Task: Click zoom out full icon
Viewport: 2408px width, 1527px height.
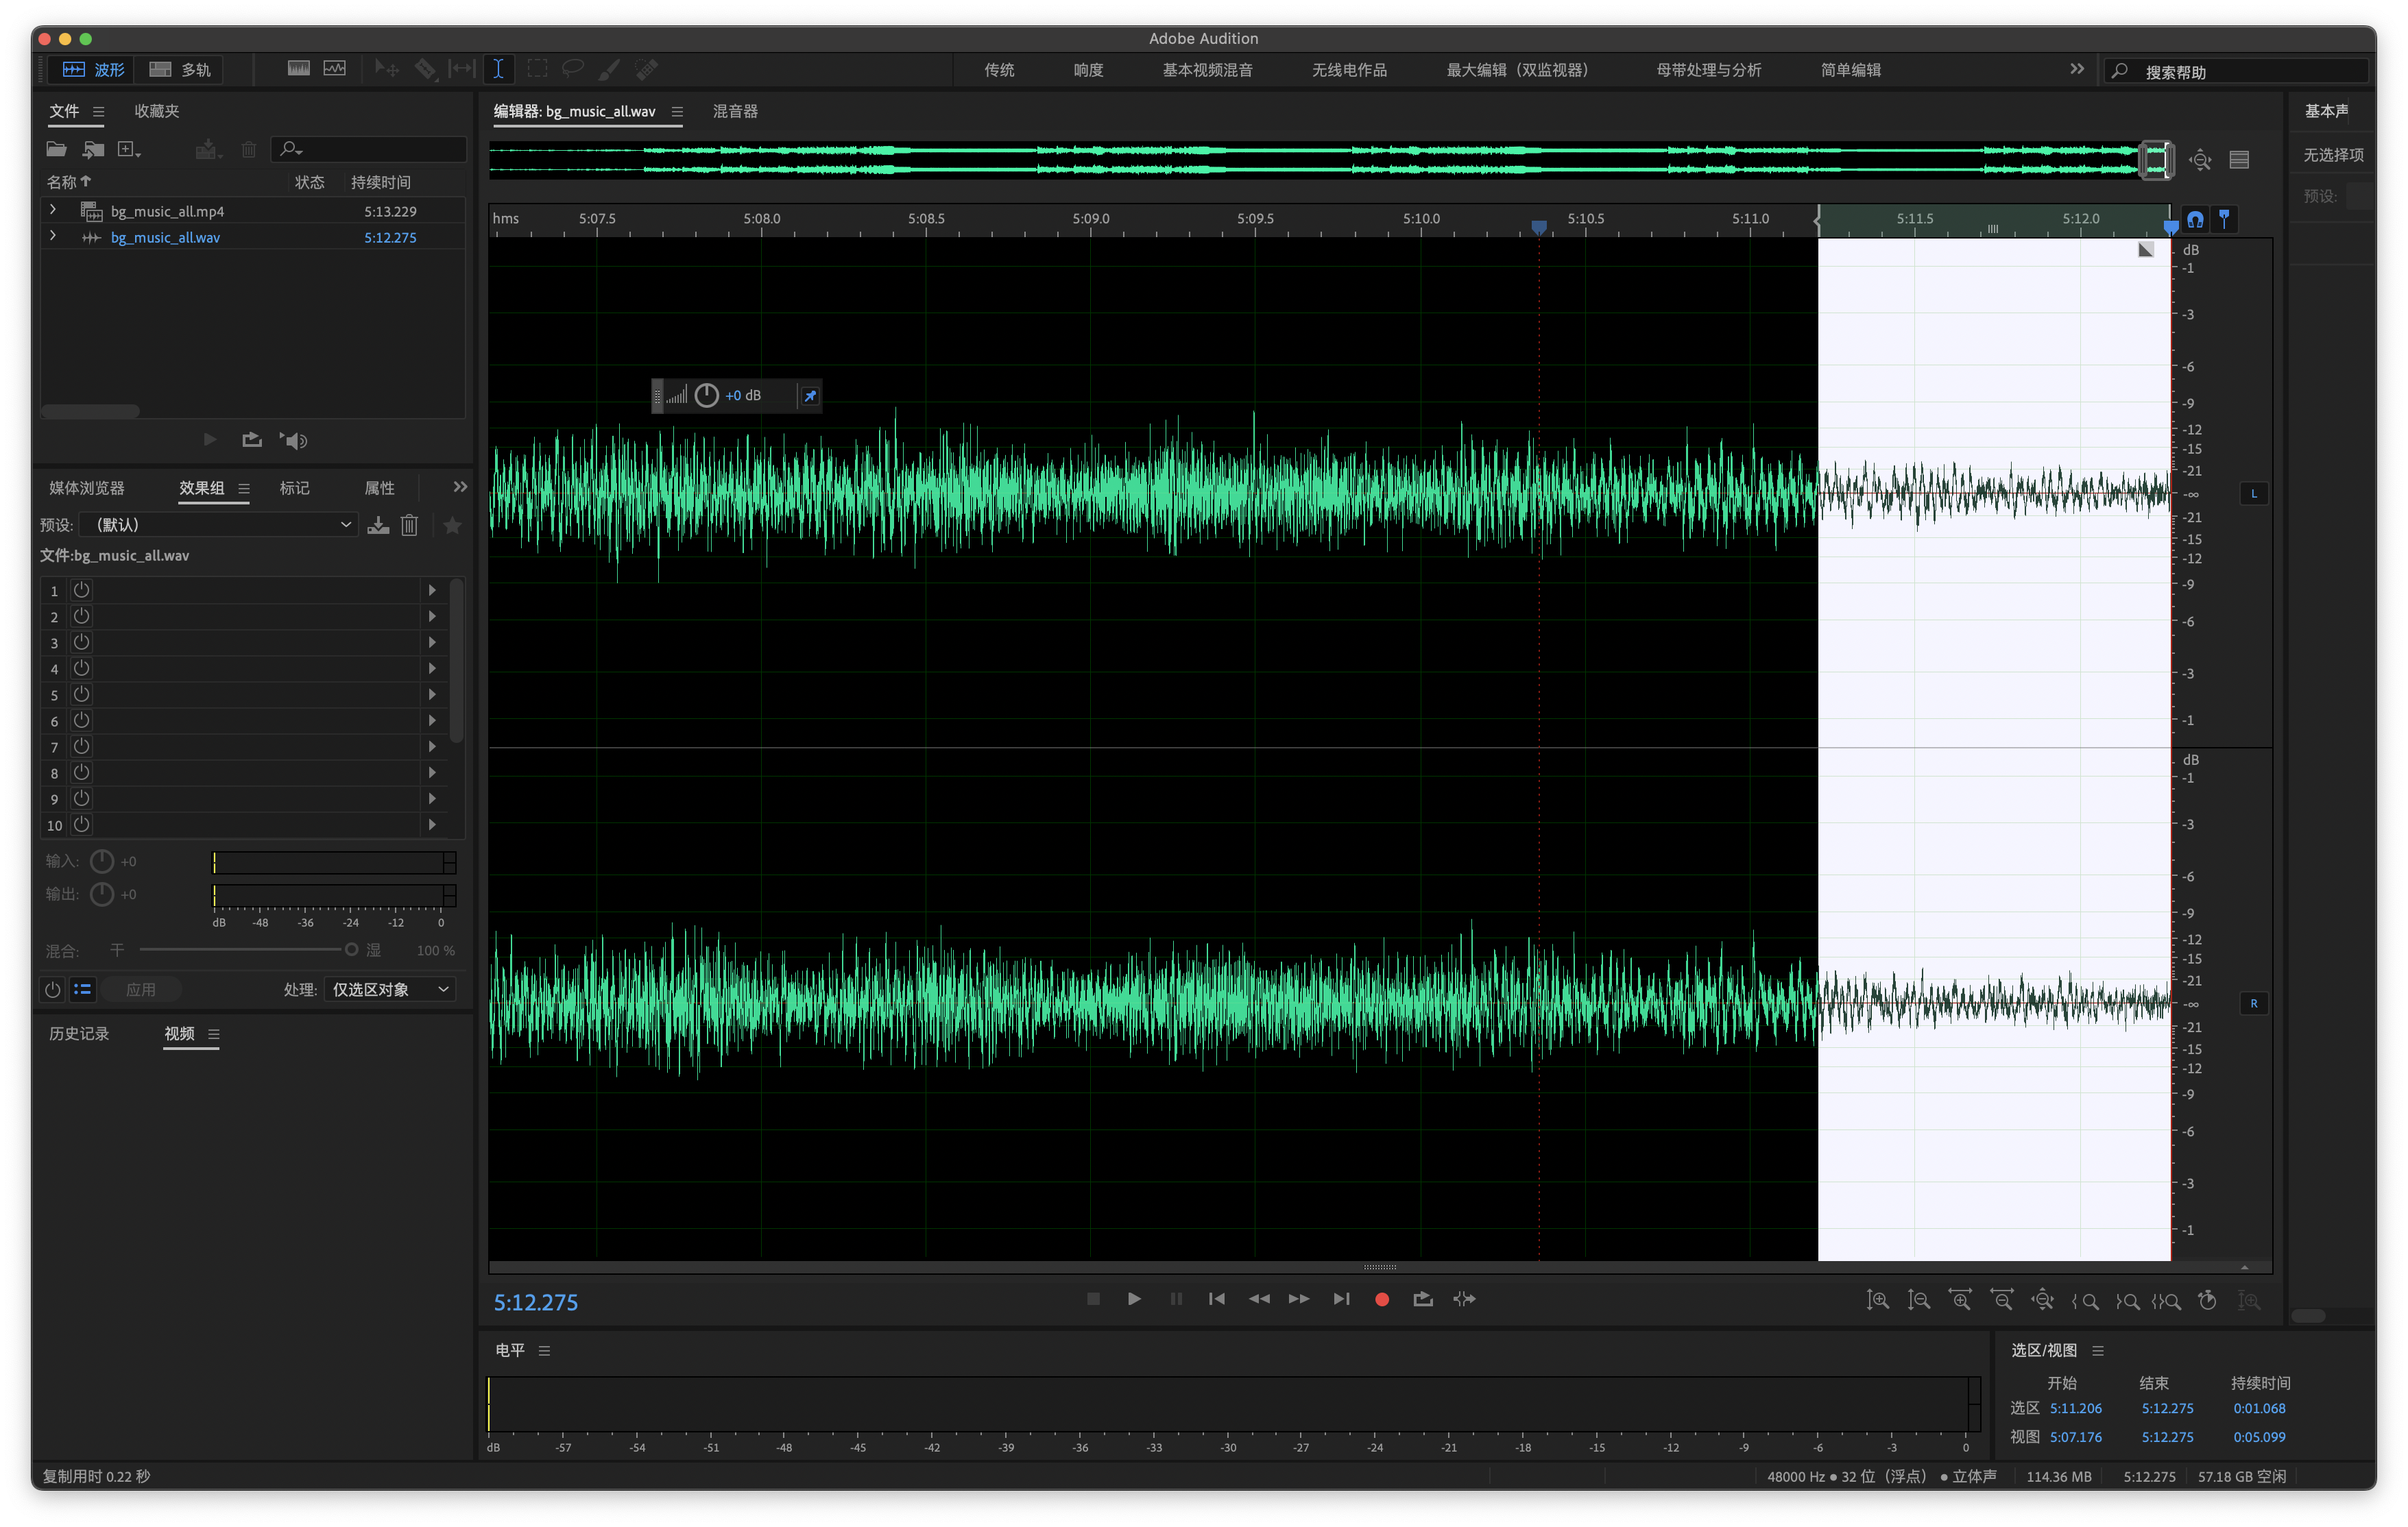Action: tap(2043, 1300)
